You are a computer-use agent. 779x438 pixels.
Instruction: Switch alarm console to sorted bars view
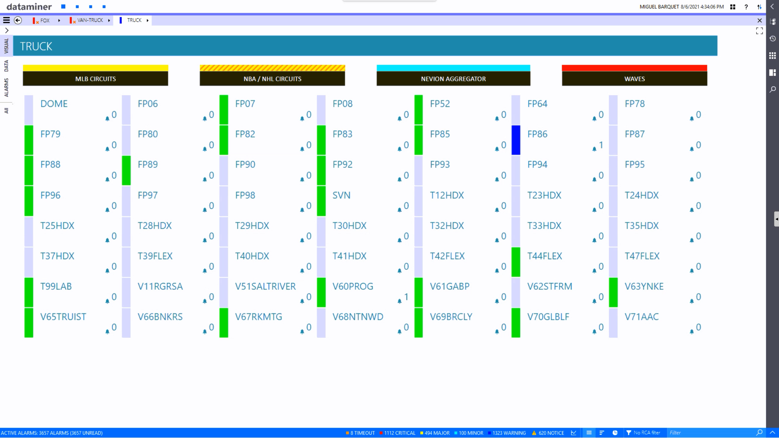tap(602, 433)
